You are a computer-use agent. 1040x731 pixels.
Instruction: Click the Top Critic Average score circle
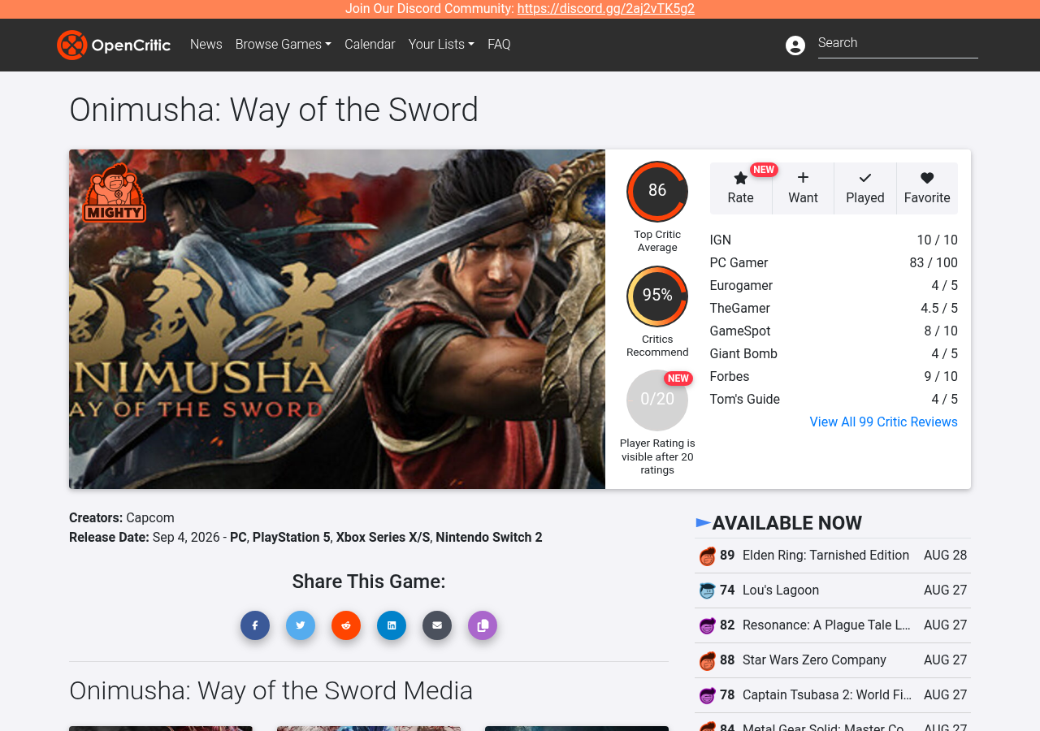[x=657, y=192]
